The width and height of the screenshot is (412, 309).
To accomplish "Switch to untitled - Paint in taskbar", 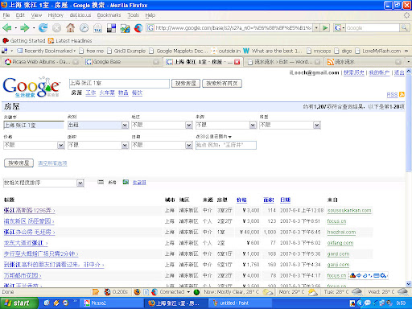I will click(240, 303).
